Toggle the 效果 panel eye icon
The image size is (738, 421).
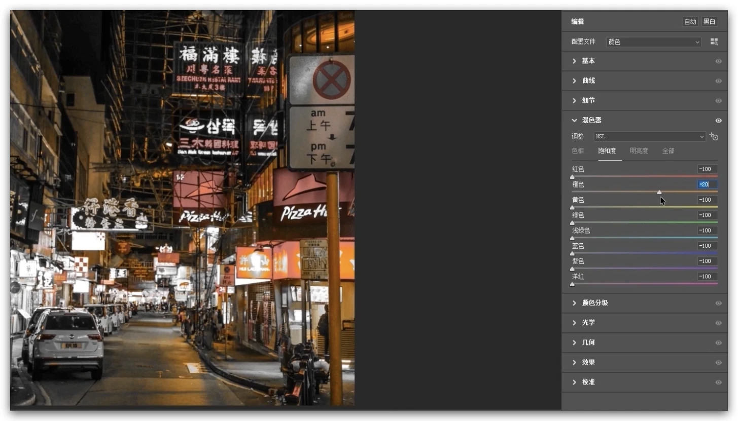718,363
